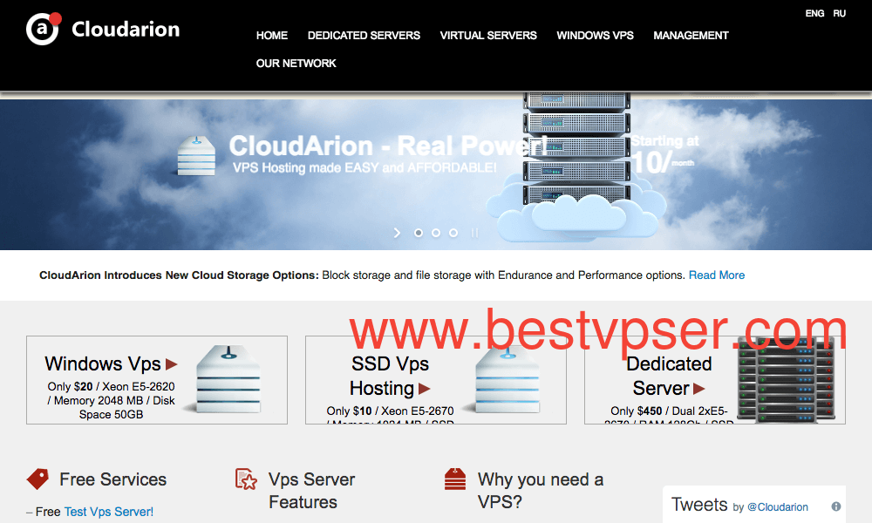Select the first slide dot

click(419, 233)
